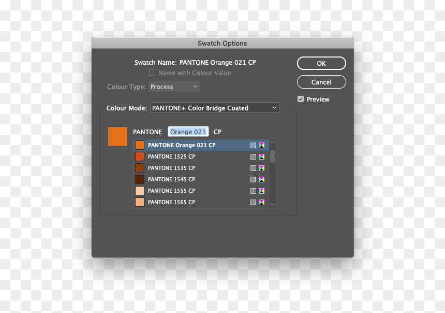
Task: Toggle the Preview checkbox
Action: point(301,99)
